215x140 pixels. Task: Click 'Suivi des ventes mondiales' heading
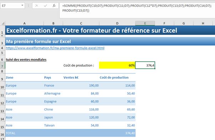point(26,59)
